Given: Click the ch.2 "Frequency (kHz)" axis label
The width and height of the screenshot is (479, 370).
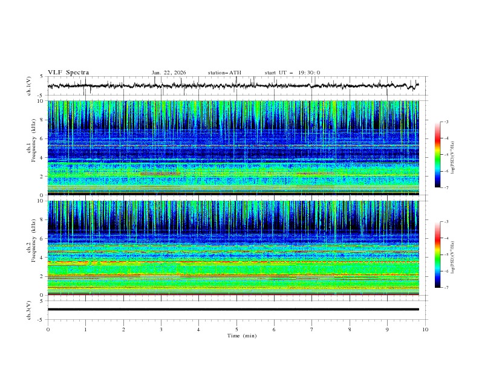Looking at the screenshot, I should pos(34,241).
